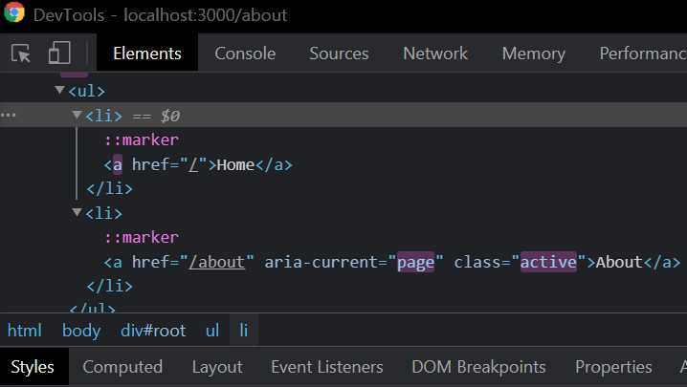Follow the "/about" href link
687x387 pixels.
[x=216, y=262]
